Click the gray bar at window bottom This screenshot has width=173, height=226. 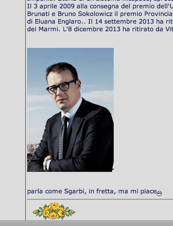87,223
